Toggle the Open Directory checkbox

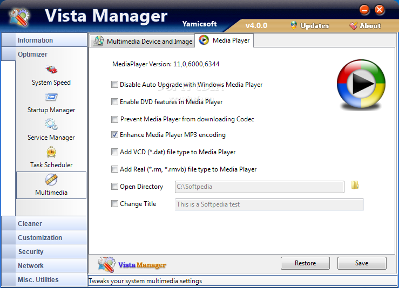[x=115, y=187]
